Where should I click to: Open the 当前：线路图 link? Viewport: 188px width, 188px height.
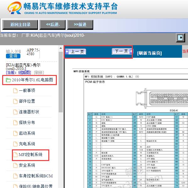pos(19,73)
